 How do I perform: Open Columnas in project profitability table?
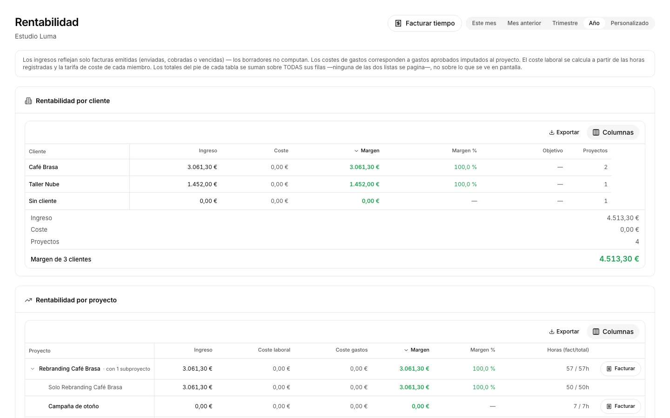coord(613,332)
